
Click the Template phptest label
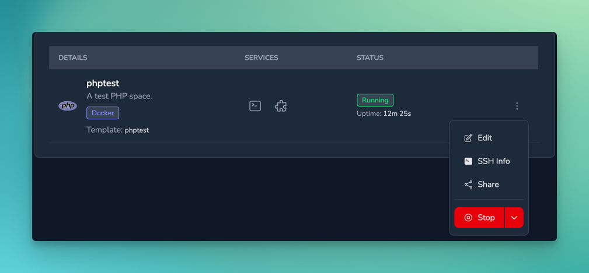click(x=118, y=130)
